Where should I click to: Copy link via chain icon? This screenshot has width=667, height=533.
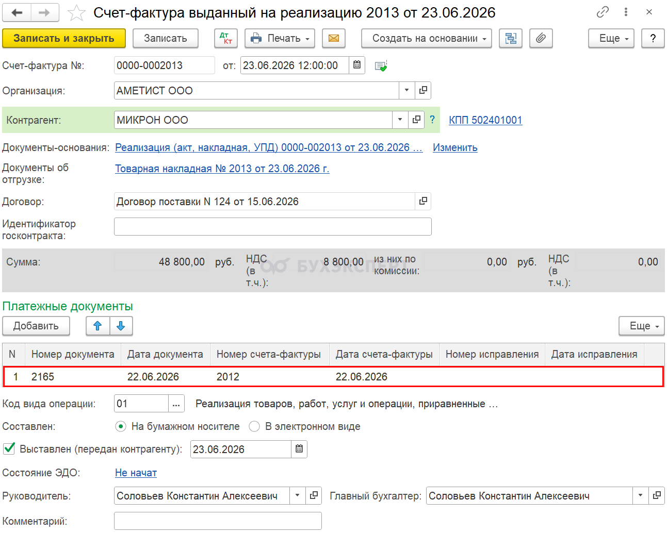coord(603,12)
